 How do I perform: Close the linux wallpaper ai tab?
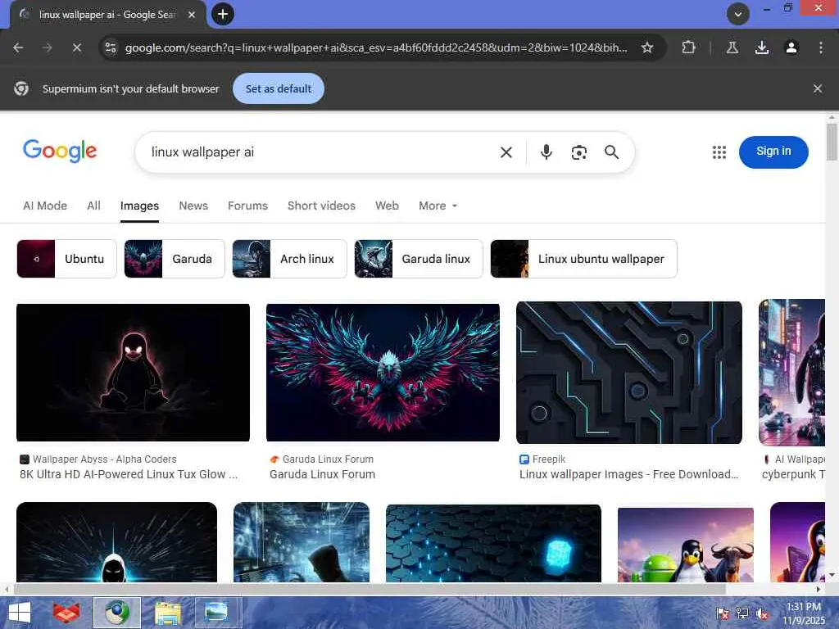192,15
